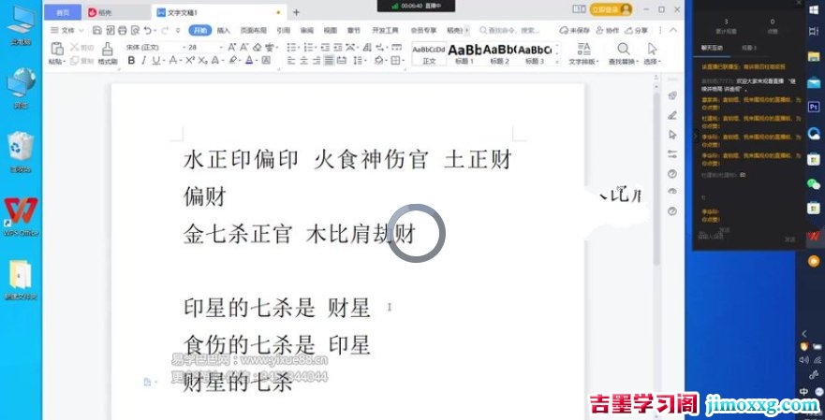The image size is (825, 420).
Task: Expand the font size dropdown showing 28
Action: coord(205,48)
